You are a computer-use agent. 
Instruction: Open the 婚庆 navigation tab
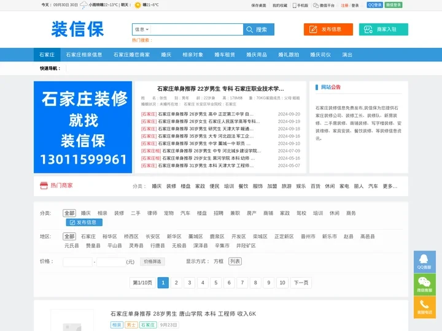(166, 55)
